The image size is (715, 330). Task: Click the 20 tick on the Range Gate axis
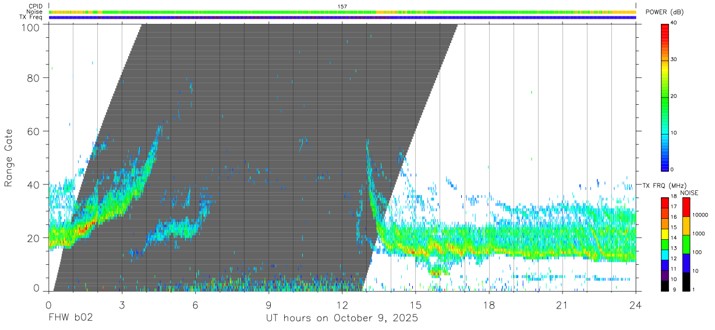(x=33, y=238)
